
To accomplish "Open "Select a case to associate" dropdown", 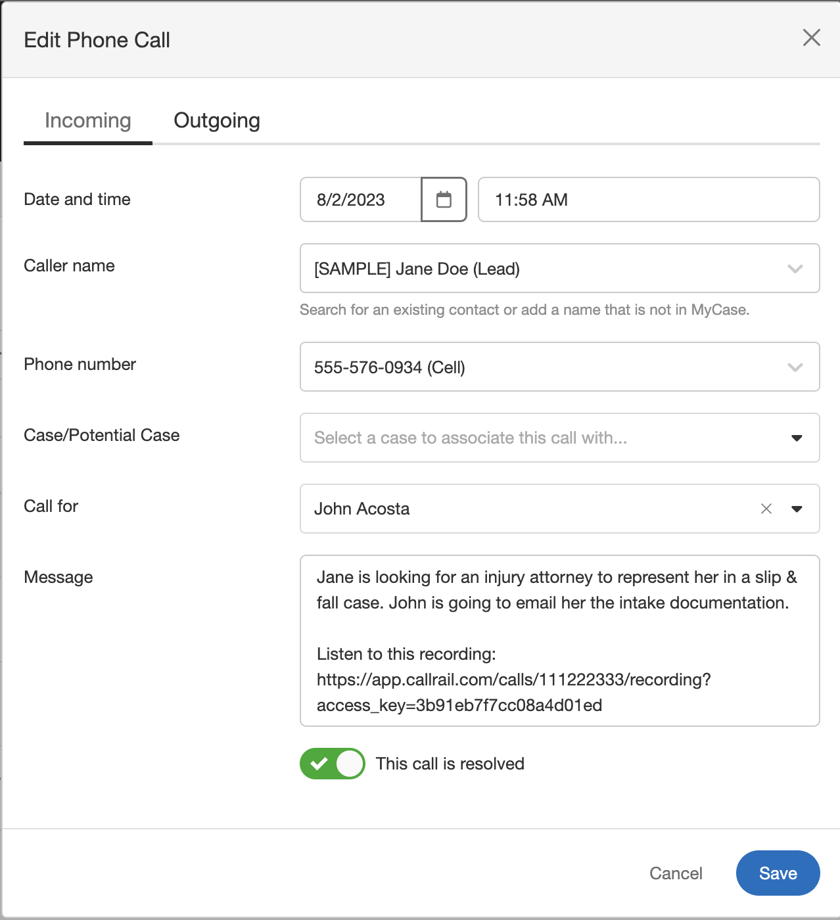I will pyautogui.click(x=539, y=438).
